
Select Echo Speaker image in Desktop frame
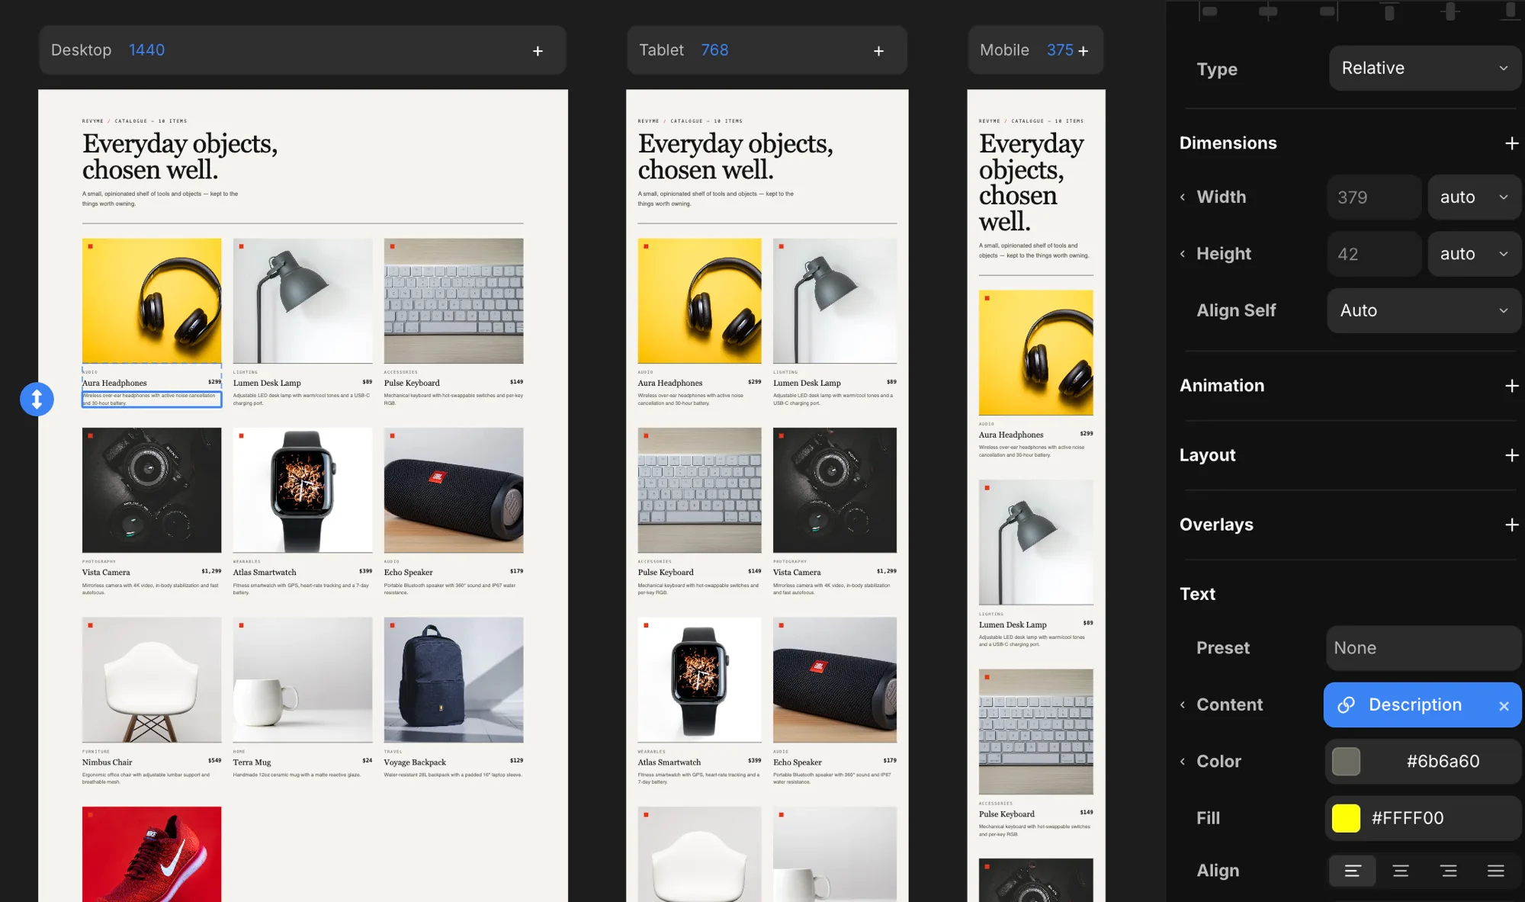[454, 490]
